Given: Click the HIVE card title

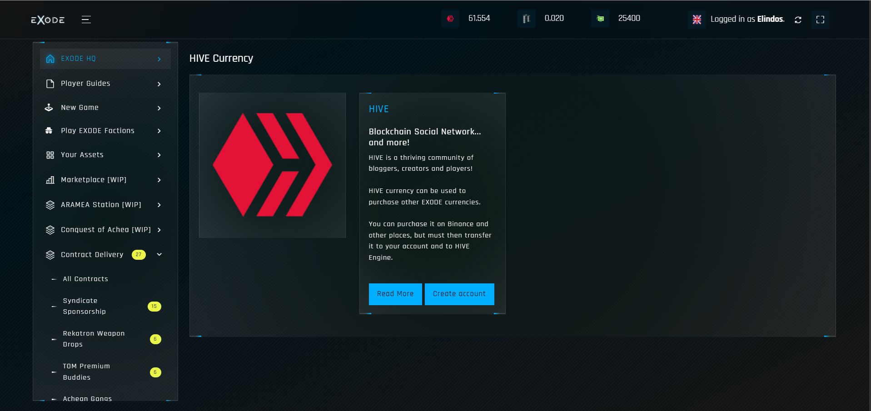Looking at the screenshot, I should click(379, 109).
